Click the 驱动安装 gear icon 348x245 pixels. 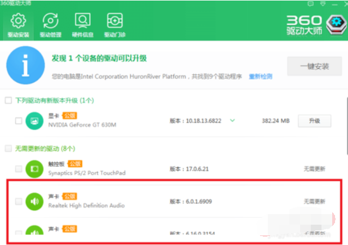click(19, 20)
